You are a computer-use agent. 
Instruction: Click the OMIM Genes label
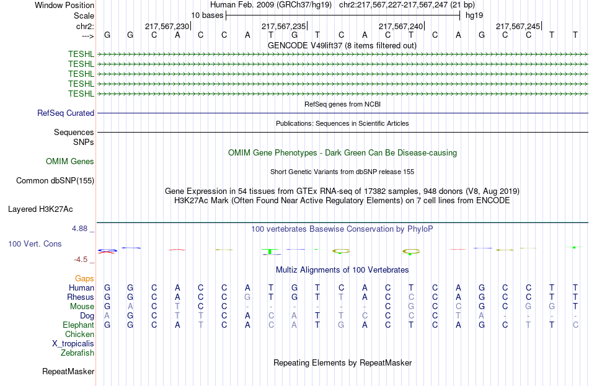click(70, 162)
